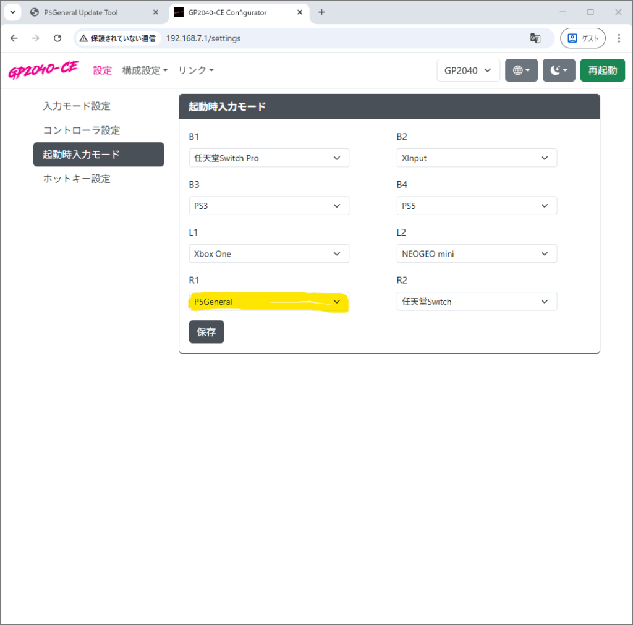Click the 保存 save button

pos(206,332)
